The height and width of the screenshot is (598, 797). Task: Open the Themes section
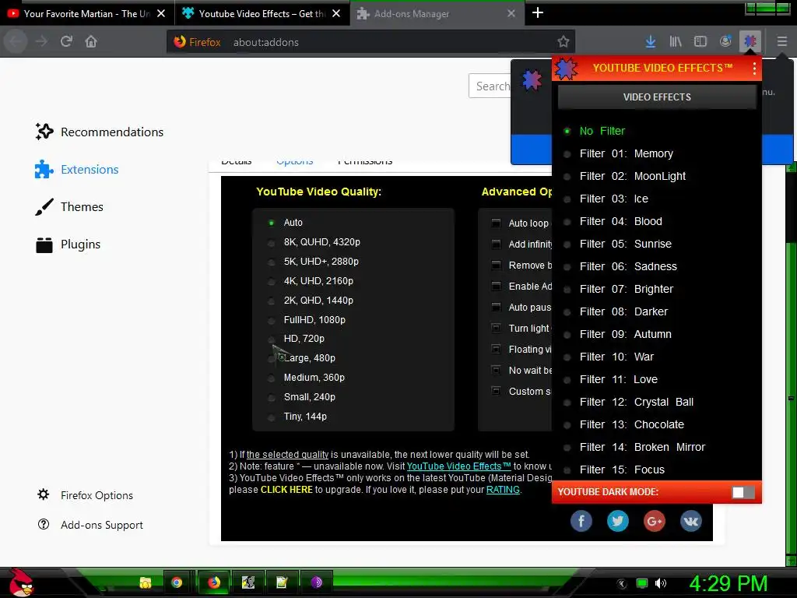coord(69,206)
